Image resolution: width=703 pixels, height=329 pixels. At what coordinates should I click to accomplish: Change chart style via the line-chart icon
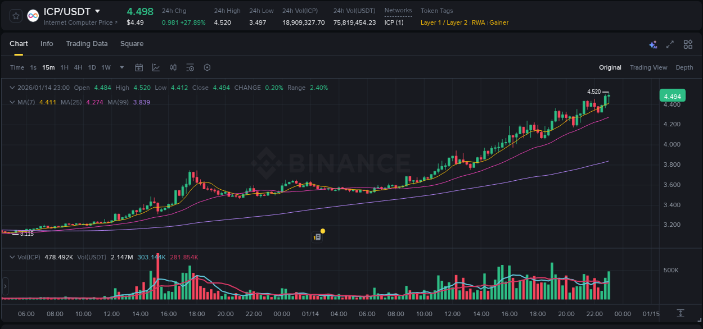point(156,67)
